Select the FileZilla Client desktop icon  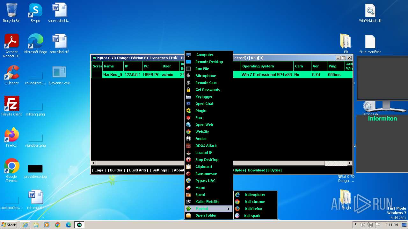[11, 106]
